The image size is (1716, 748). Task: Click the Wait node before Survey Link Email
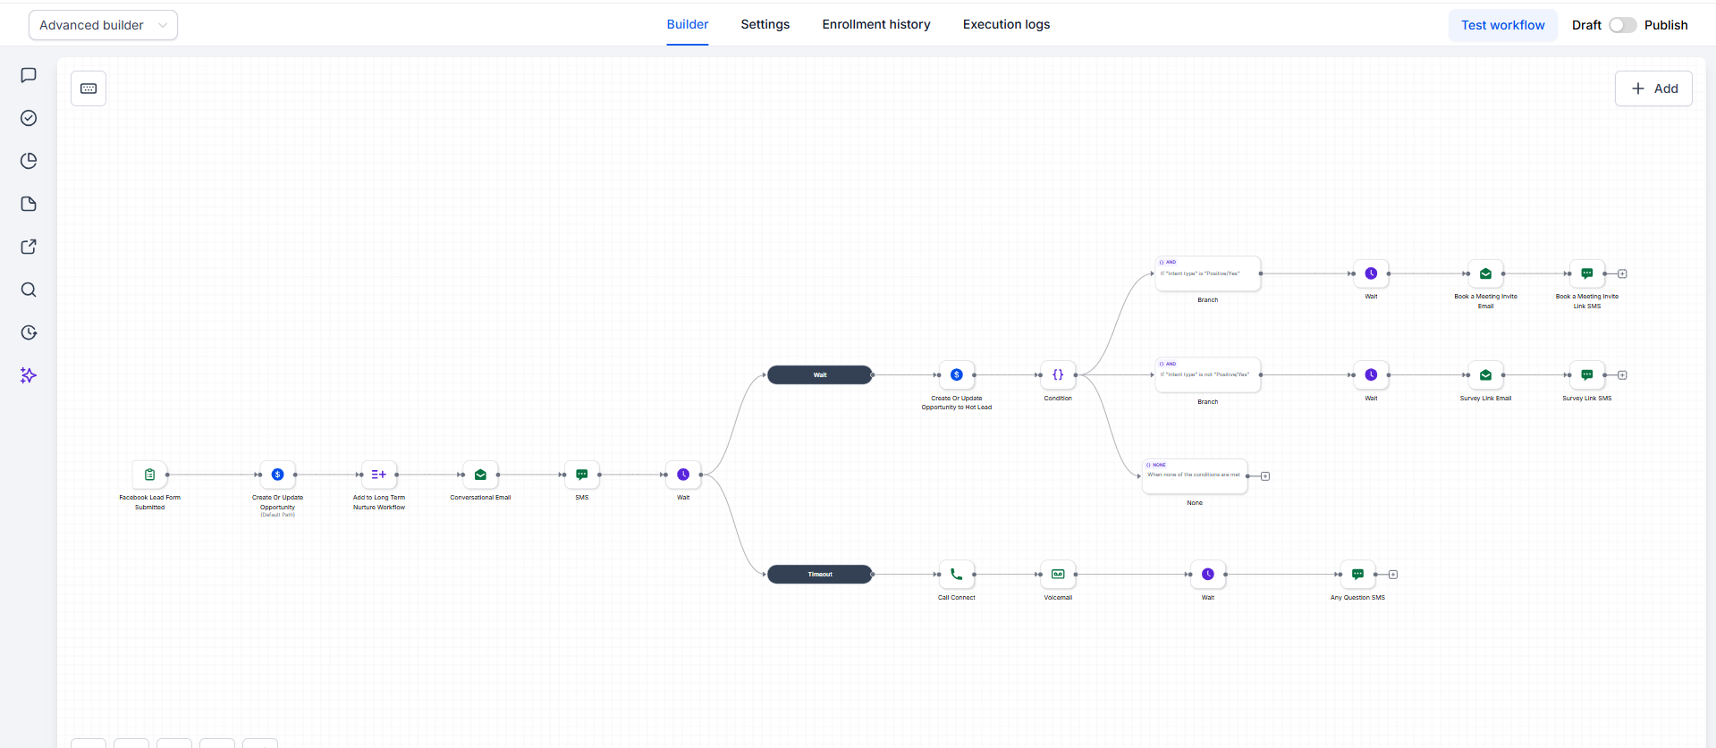click(x=1371, y=374)
